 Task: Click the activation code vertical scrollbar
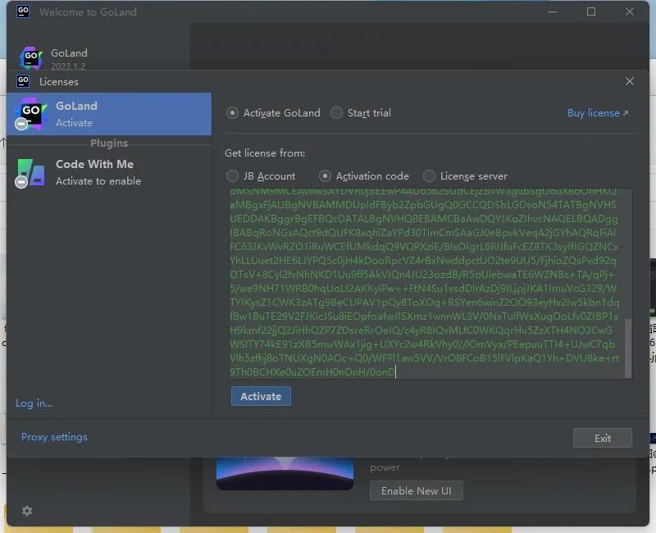click(x=628, y=348)
